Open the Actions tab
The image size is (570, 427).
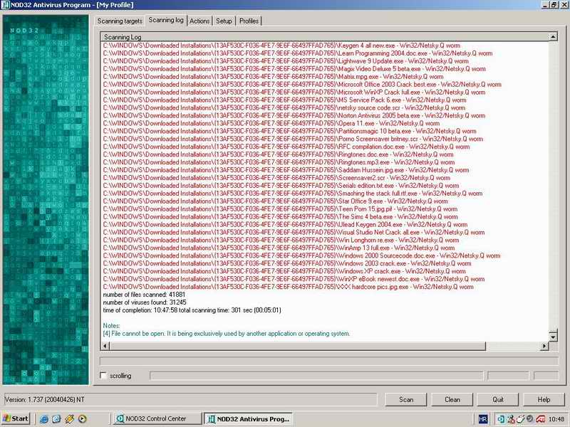[x=199, y=21]
